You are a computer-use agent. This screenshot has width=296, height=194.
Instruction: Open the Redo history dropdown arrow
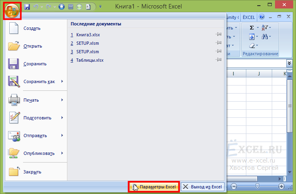(x=55, y=7)
